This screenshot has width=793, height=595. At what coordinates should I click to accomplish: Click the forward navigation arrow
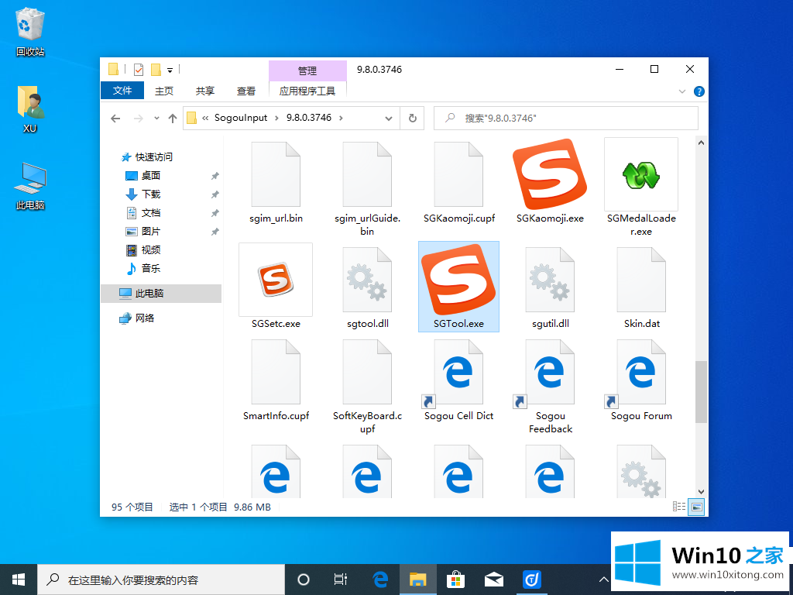[x=138, y=119]
